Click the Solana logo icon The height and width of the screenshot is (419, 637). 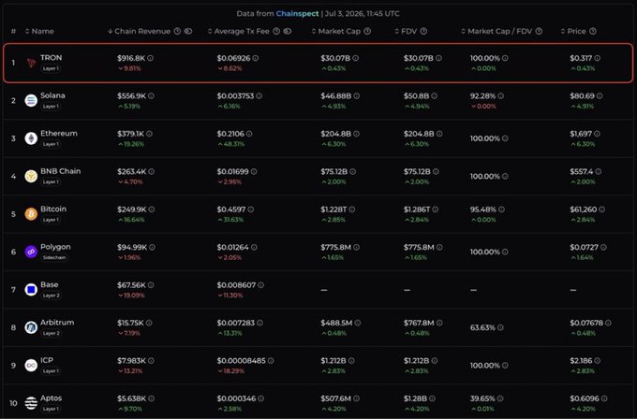[31, 100]
